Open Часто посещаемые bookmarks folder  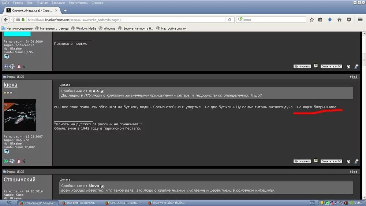pyautogui.click(x=17, y=28)
